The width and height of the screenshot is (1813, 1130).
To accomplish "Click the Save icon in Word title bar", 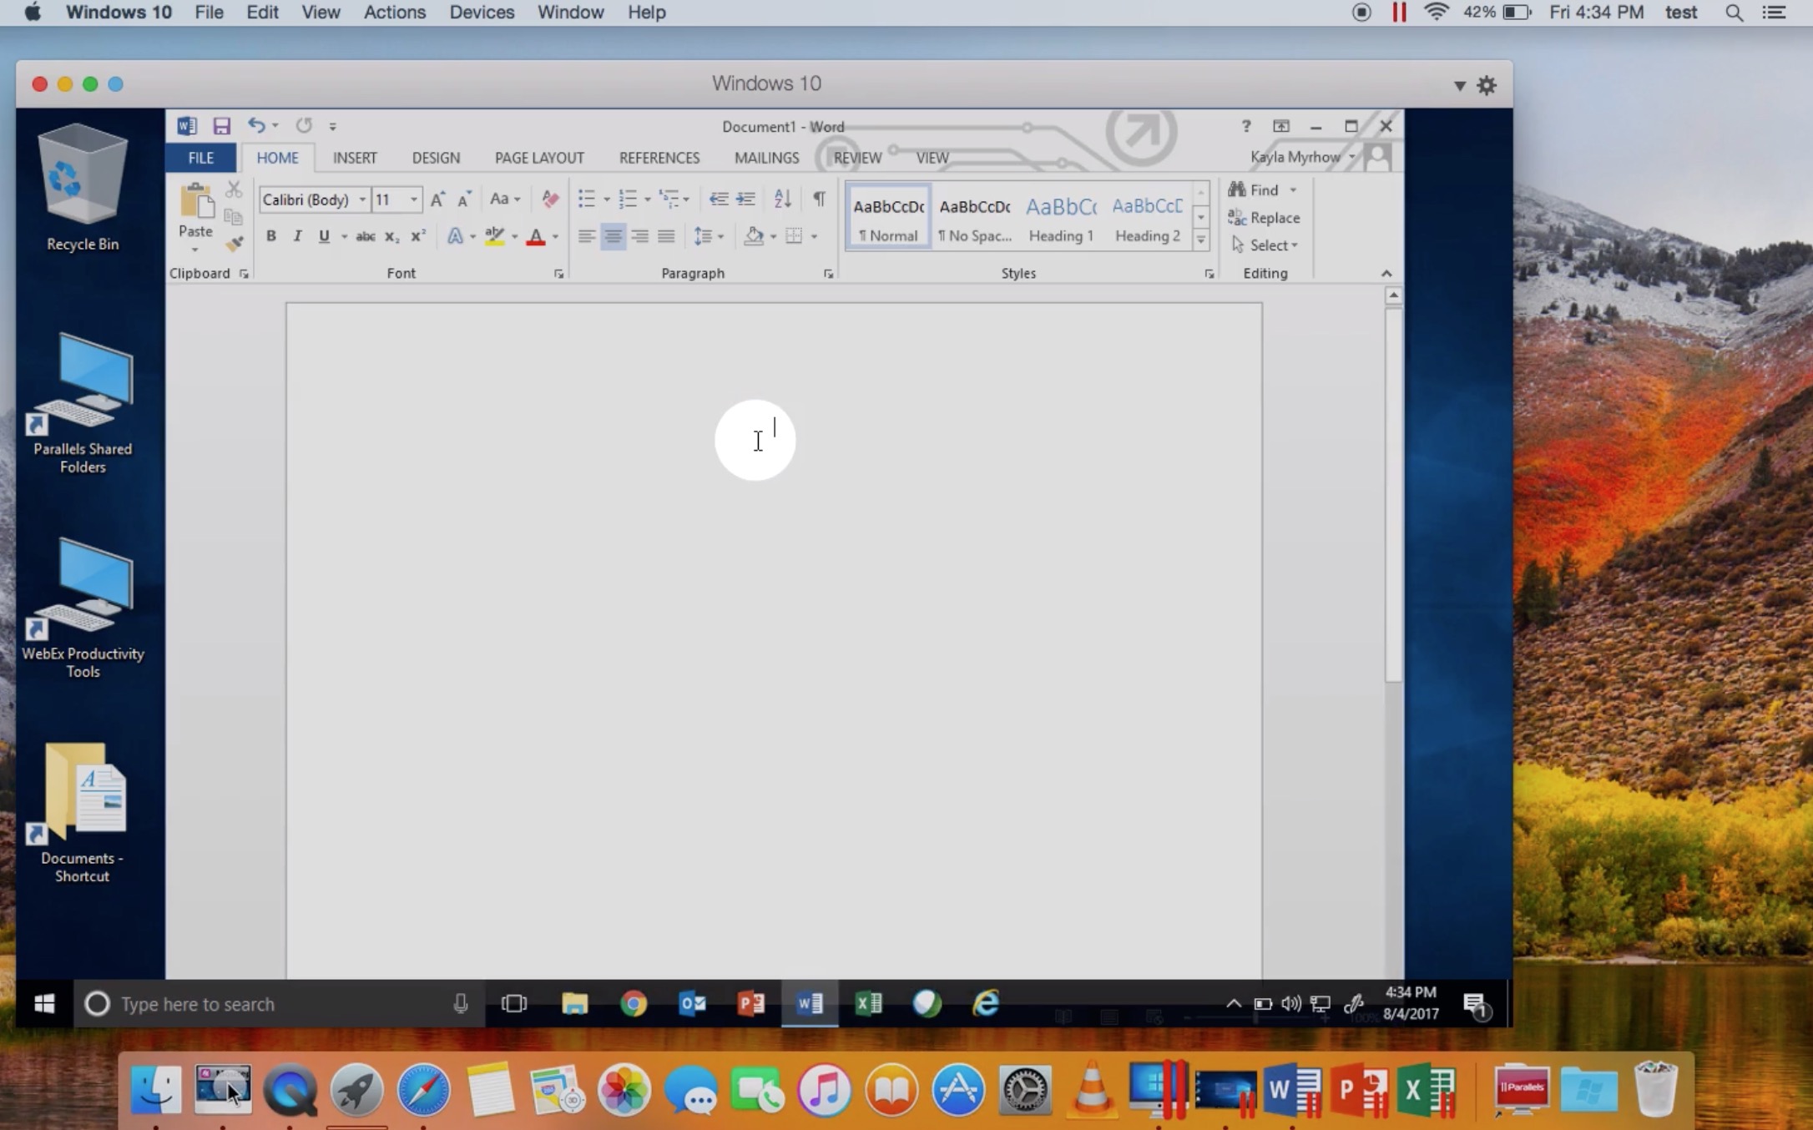I will tap(221, 126).
